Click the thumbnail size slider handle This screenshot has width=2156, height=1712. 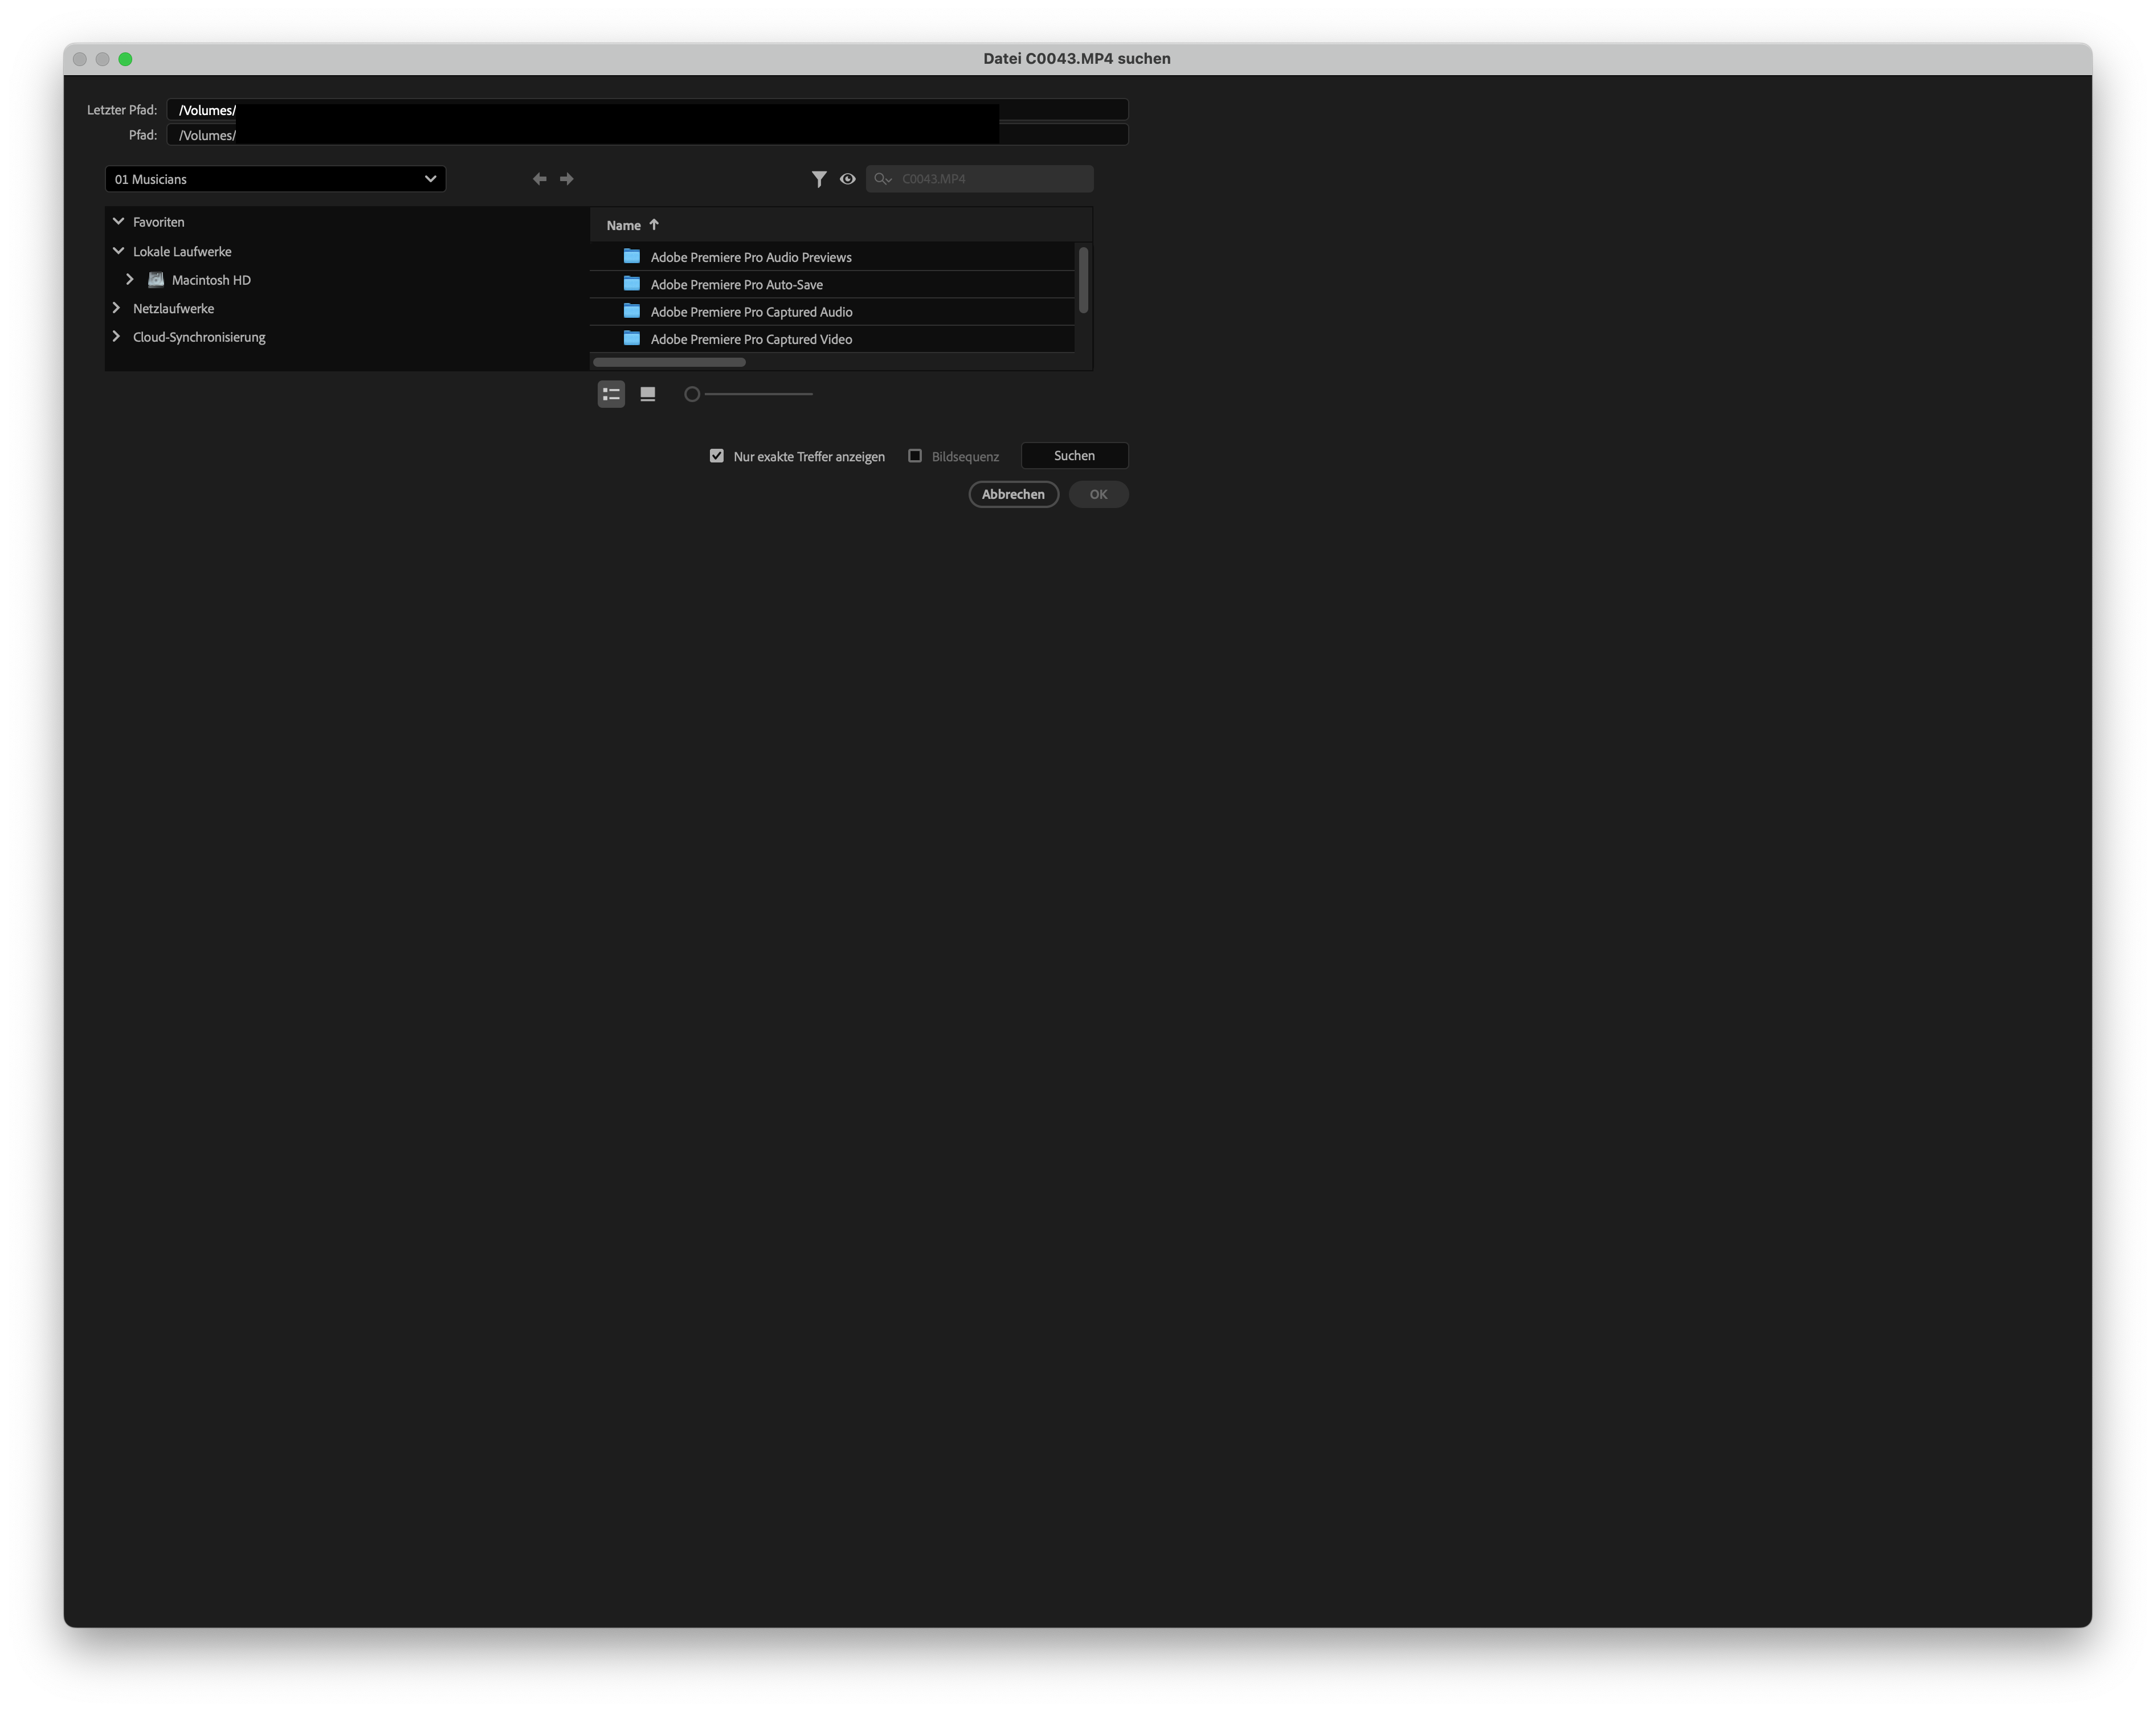point(691,394)
